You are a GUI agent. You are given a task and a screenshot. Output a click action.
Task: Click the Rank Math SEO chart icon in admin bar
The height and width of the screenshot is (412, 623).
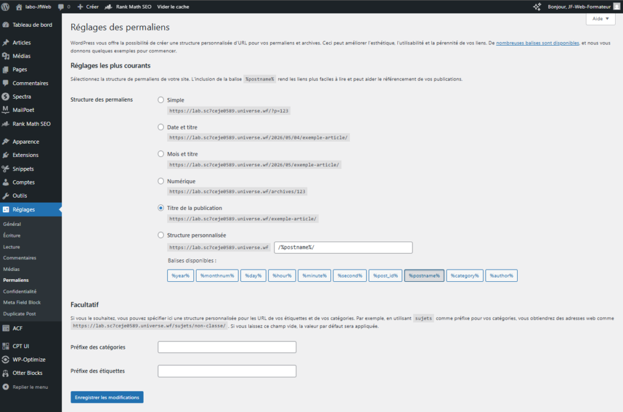click(x=108, y=7)
